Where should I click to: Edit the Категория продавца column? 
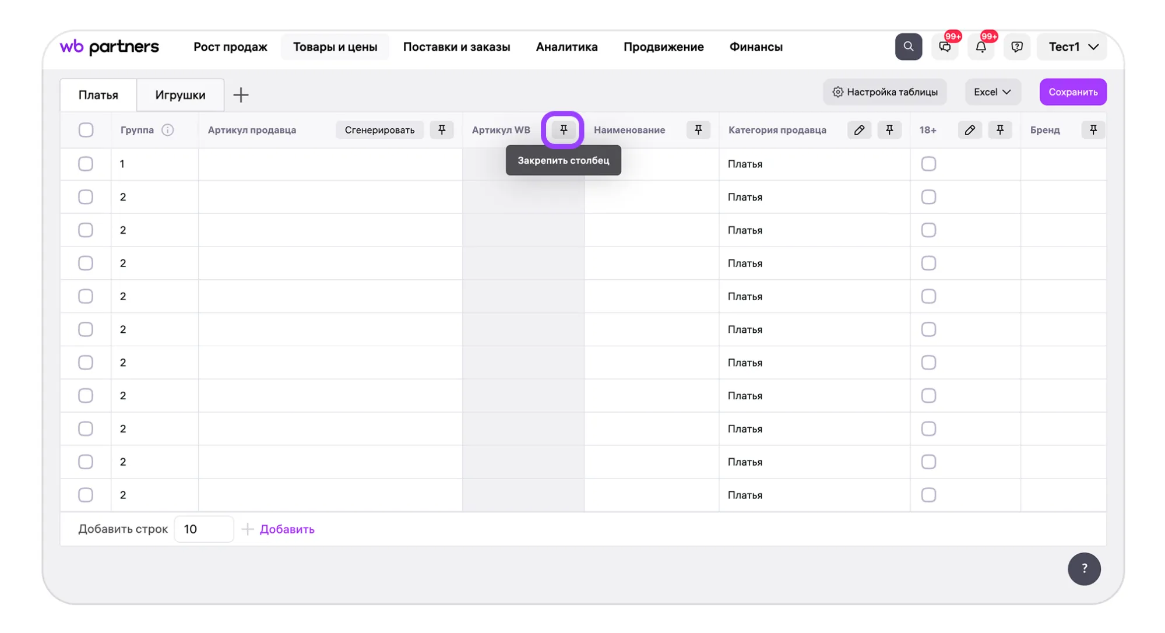tap(859, 129)
